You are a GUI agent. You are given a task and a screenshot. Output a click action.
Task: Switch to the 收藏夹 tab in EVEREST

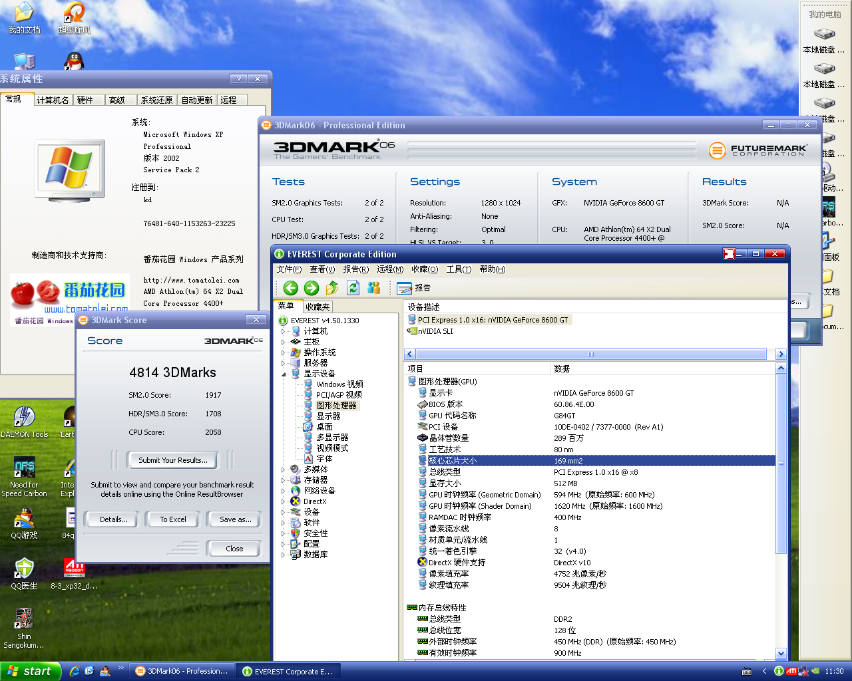[318, 307]
